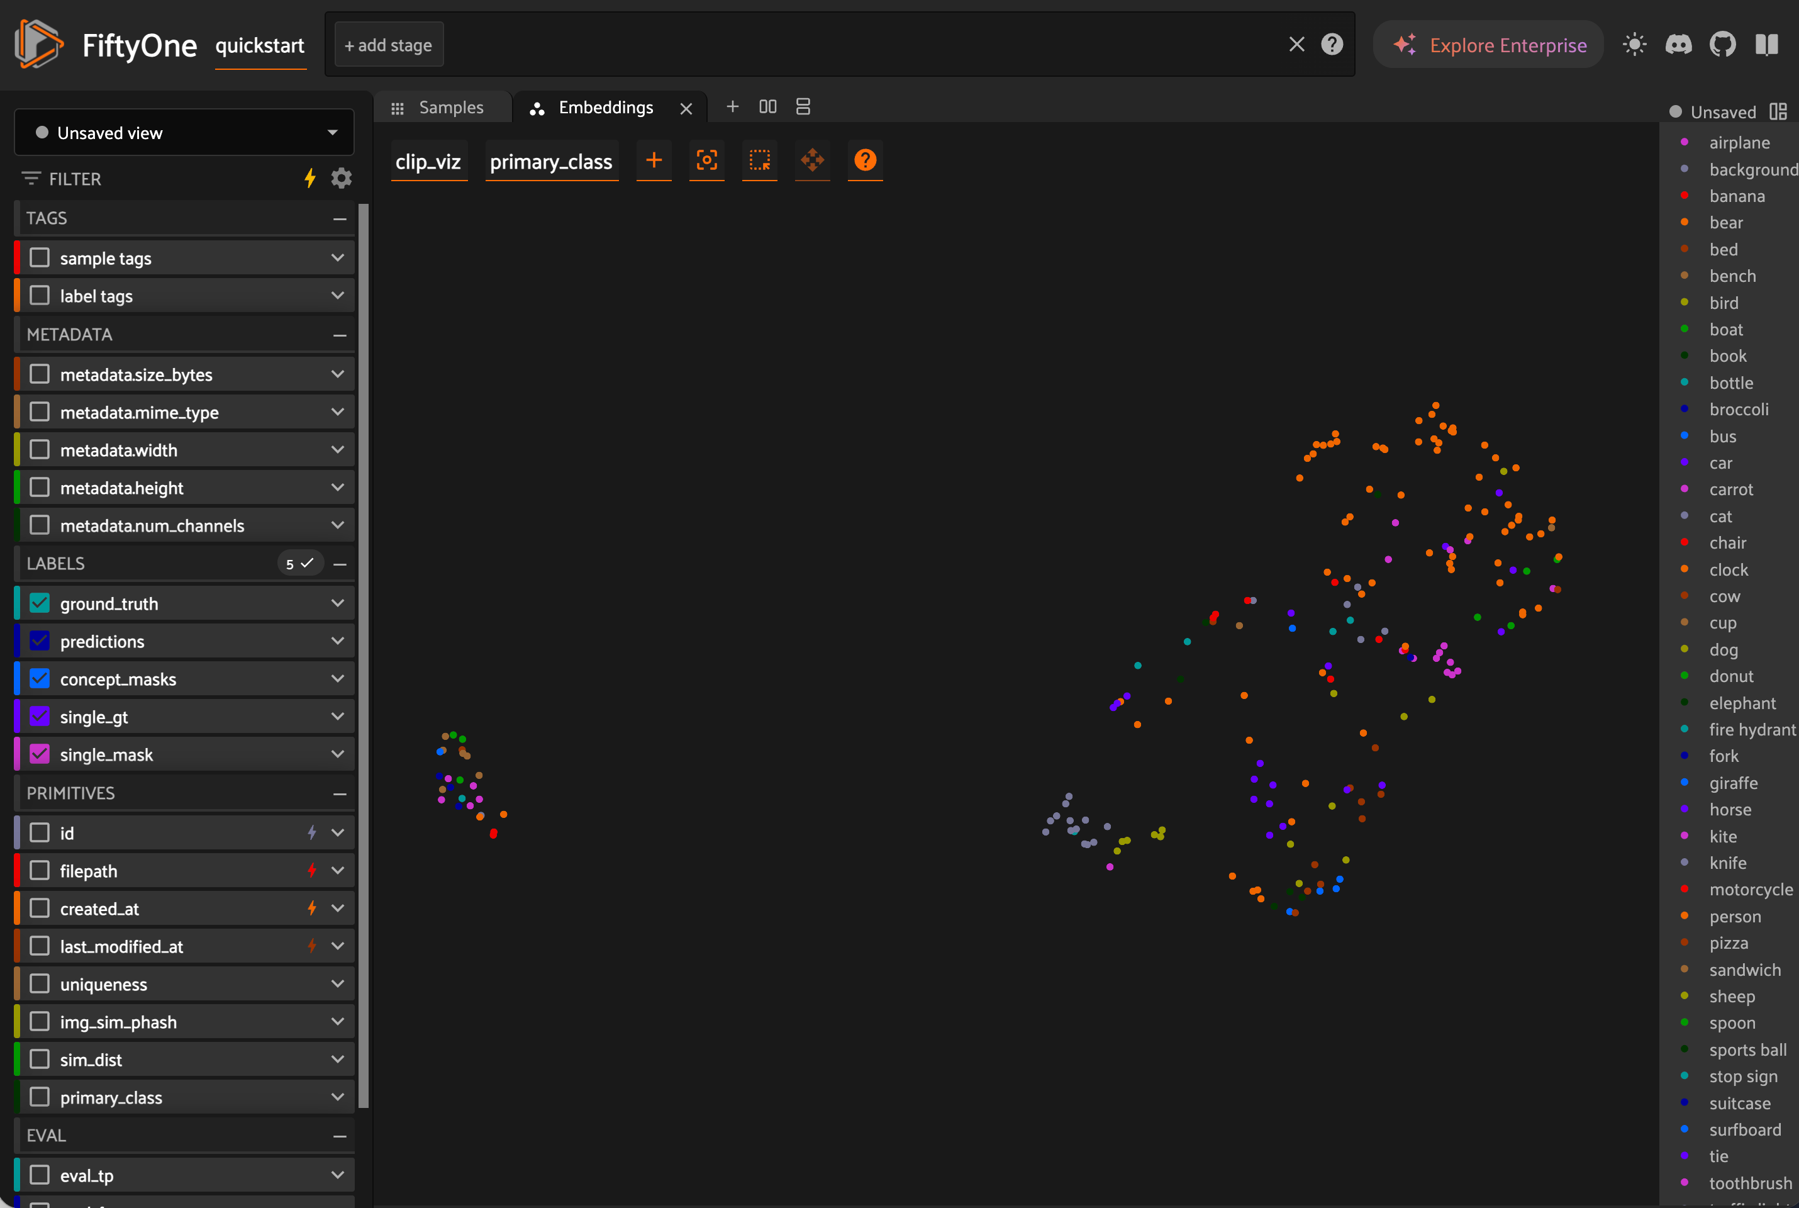The image size is (1799, 1208).
Task: Split panels vertically icon
Action: click(803, 106)
